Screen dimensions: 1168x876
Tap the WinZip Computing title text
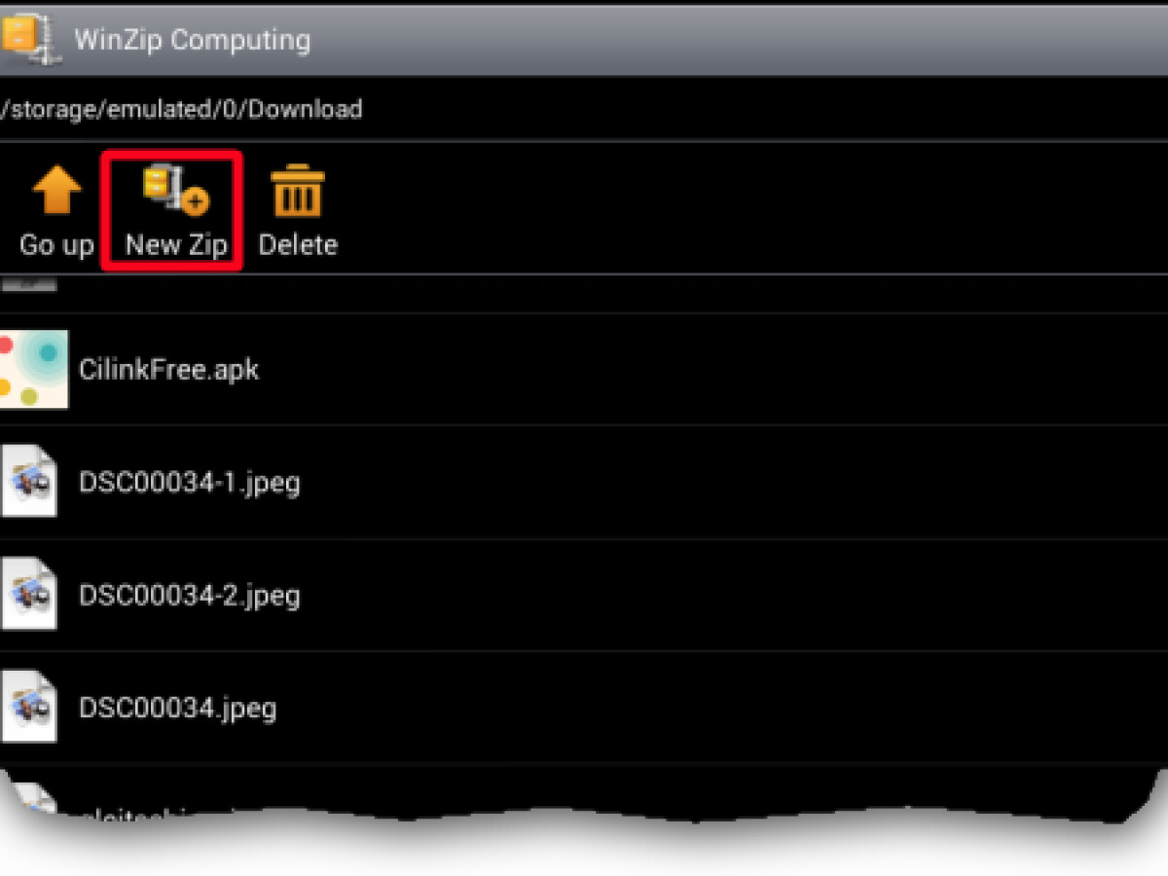tap(193, 40)
